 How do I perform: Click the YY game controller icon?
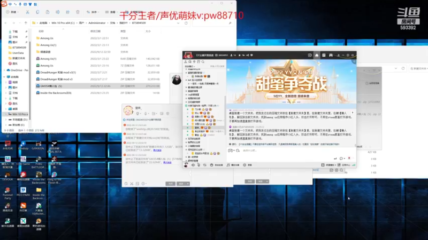point(331,55)
